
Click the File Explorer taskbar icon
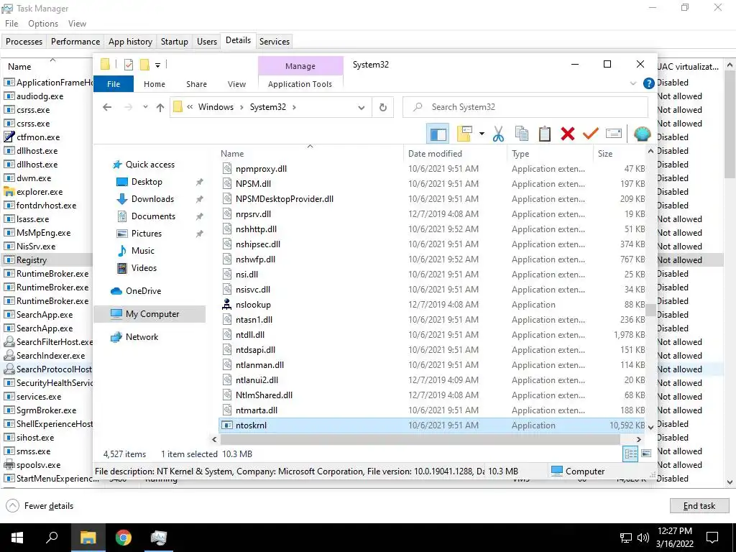(88, 538)
